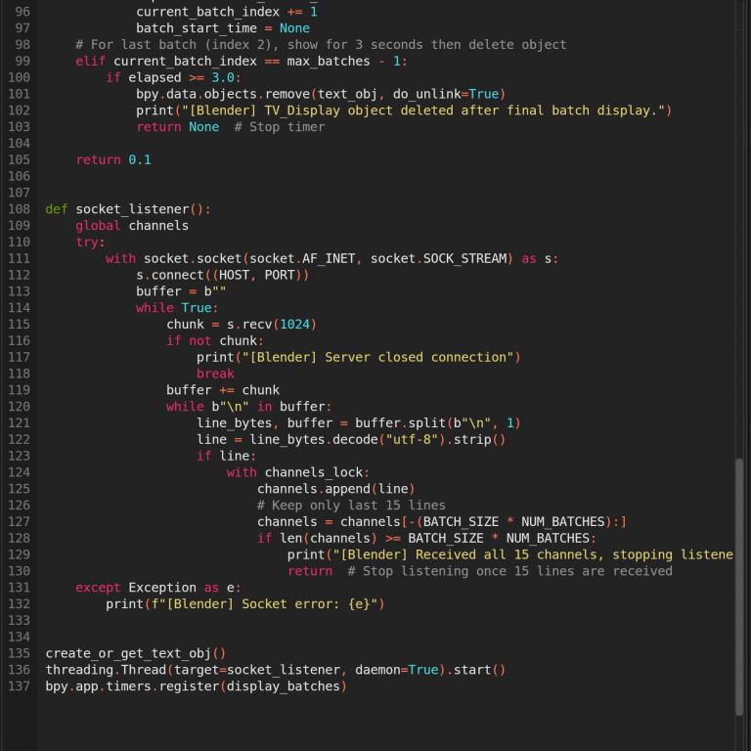The width and height of the screenshot is (751, 751).
Task: Click 'bpy.app.timers.register(display_batches)' line
Action: tap(196, 686)
